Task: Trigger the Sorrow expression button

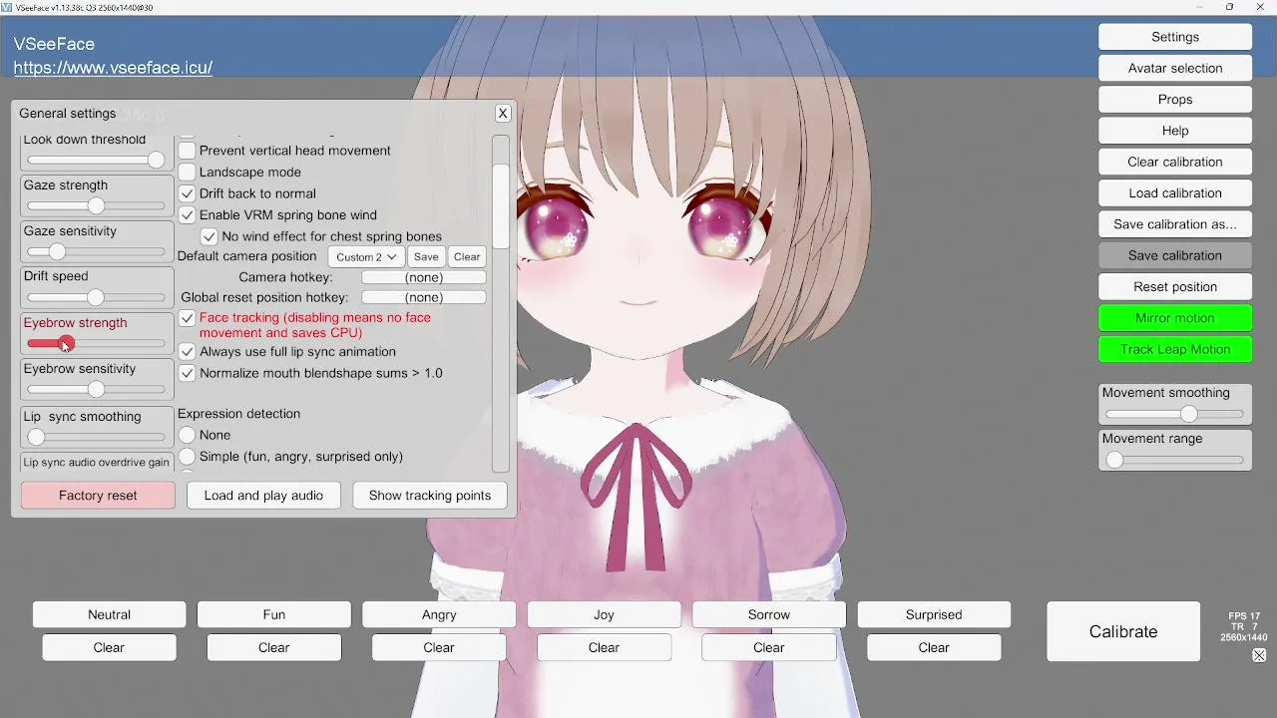Action: (769, 615)
